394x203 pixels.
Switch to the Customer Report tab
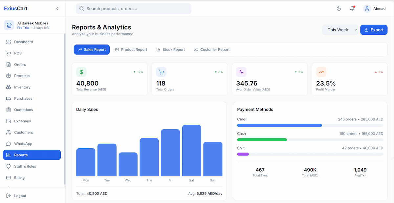[x=212, y=50]
